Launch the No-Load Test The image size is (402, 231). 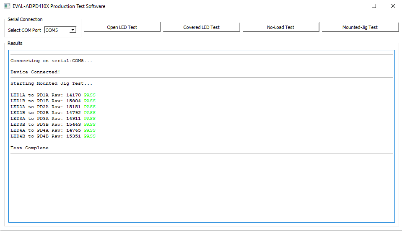pos(280,27)
